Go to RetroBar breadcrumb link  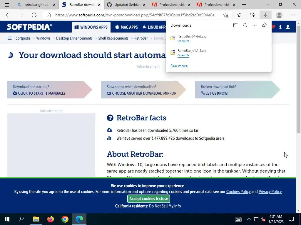(x=141, y=38)
